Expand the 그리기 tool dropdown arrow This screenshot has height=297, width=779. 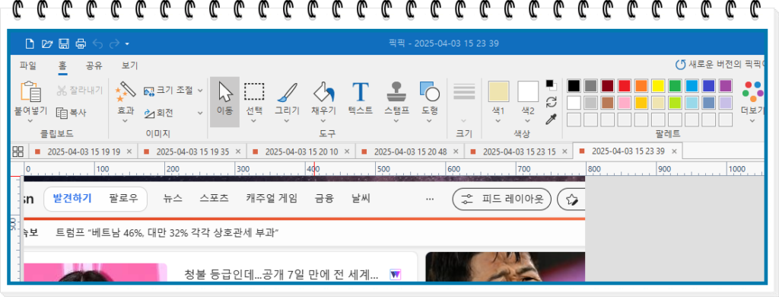tap(287, 121)
